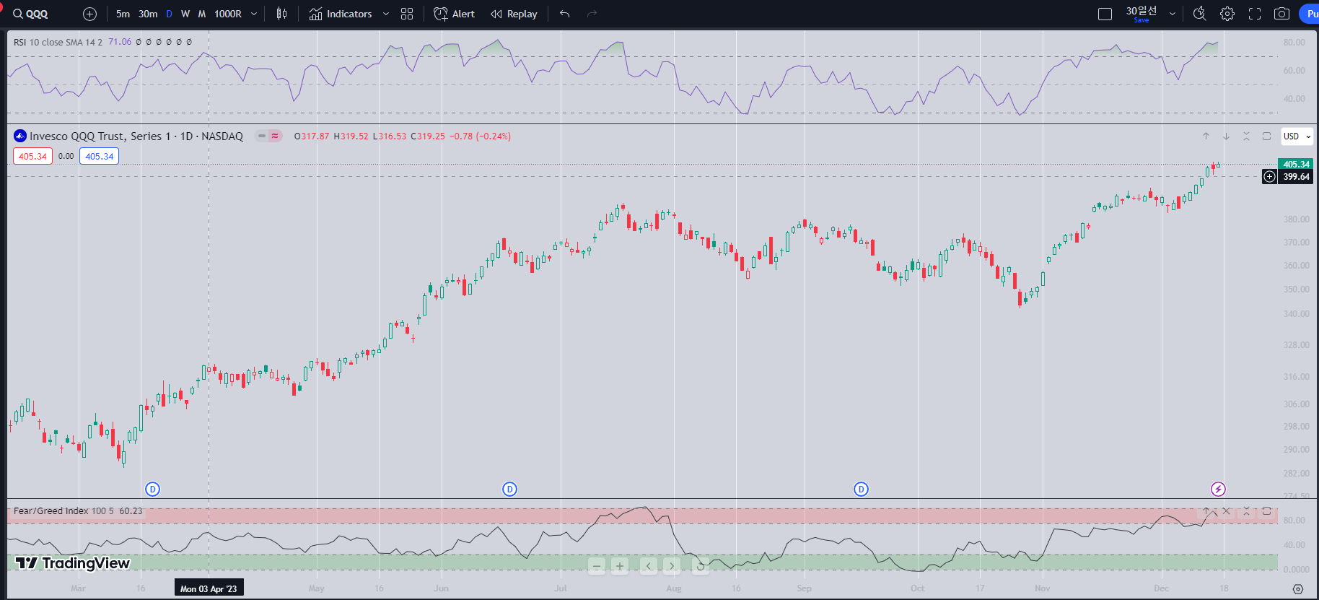
Task: Open the RSI indicator legend
Action: click(58, 42)
